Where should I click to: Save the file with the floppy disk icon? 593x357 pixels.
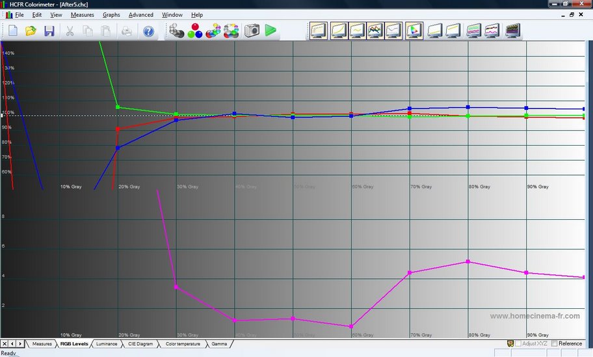coord(49,31)
